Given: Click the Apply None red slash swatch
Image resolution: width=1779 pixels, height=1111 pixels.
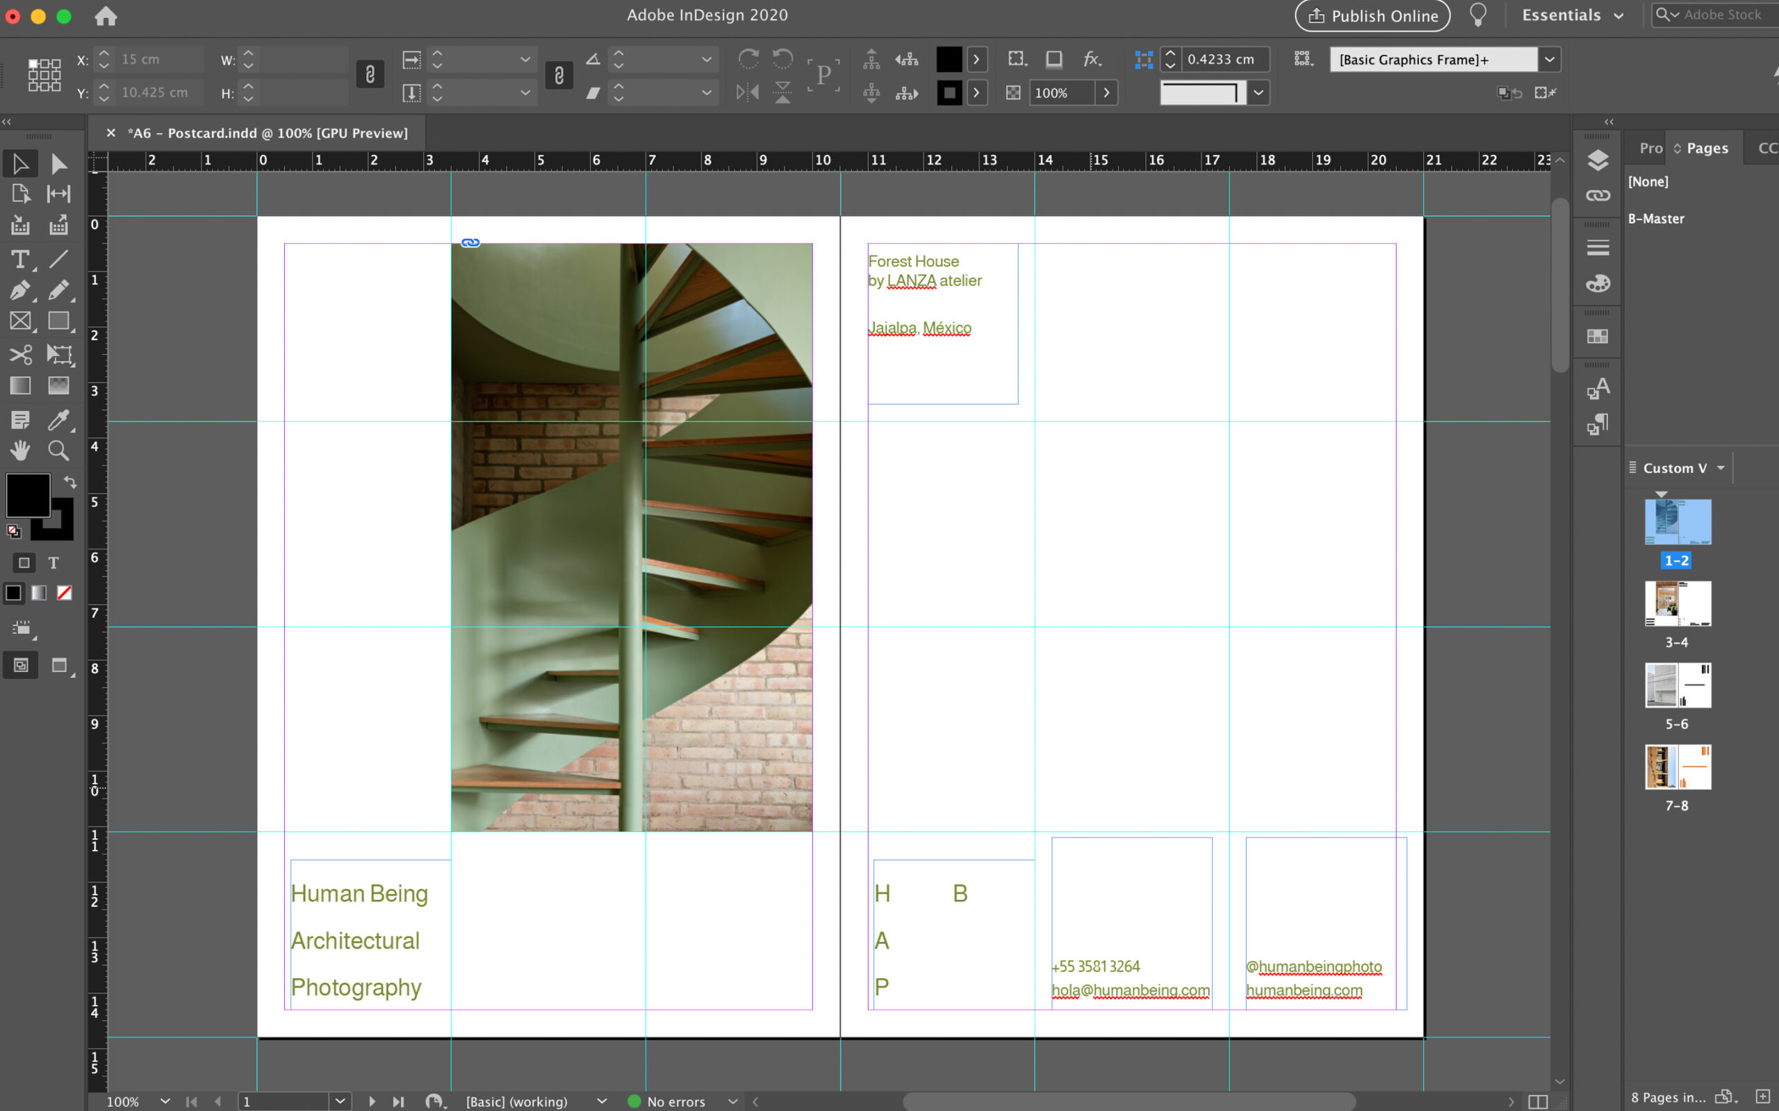Looking at the screenshot, I should click(x=65, y=593).
